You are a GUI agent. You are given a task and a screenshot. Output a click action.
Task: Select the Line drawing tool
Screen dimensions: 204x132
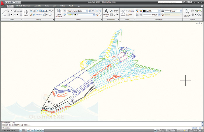point(4,13)
